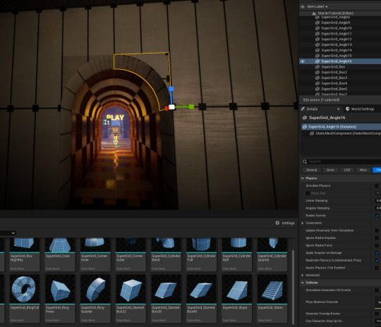Viewport: 381px width, 327px height.
Task: Select SuperGrid_Angle16 (Instance) component row
Action: tap(341, 127)
